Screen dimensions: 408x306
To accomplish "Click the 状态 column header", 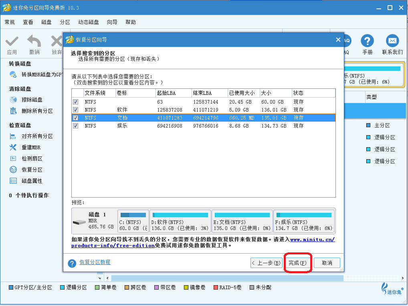I will pyautogui.click(x=313, y=93).
